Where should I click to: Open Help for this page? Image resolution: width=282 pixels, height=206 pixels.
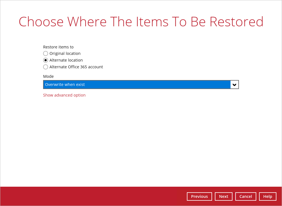(x=268, y=196)
